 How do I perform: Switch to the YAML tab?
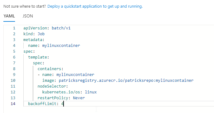(x=9, y=16)
